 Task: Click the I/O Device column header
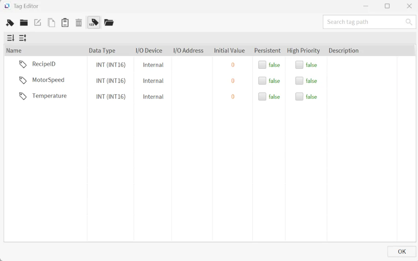pyautogui.click(x=149, y=51)
